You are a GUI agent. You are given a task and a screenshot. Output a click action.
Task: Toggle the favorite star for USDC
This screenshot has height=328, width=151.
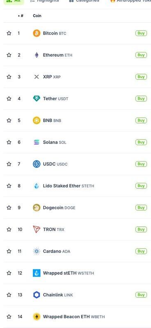9,164
